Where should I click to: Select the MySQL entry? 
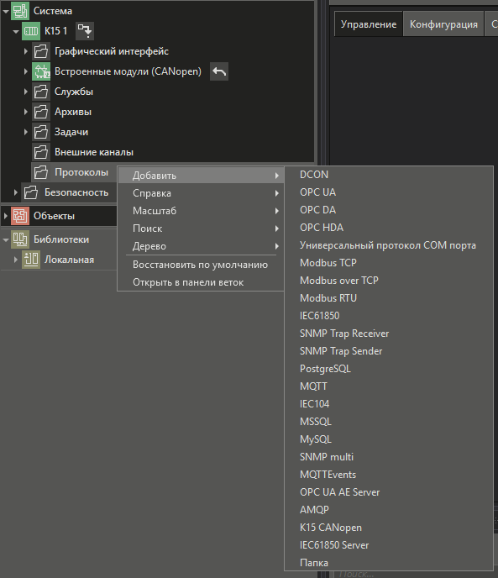tap(389, 439)
